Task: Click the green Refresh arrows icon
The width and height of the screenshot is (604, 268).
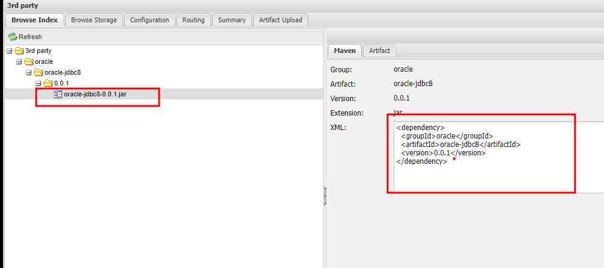Action: point(13,37)
